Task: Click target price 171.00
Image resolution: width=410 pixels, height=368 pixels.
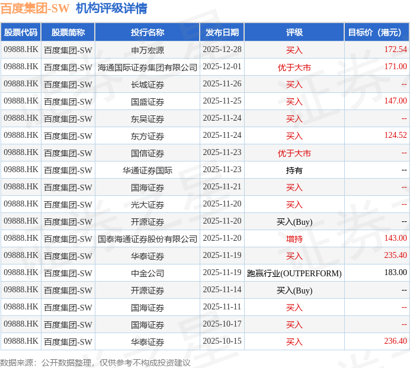Action: click(395, 67)
